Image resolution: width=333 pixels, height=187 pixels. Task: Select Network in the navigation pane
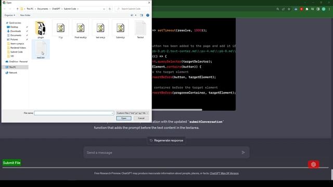tap(13, 73)
